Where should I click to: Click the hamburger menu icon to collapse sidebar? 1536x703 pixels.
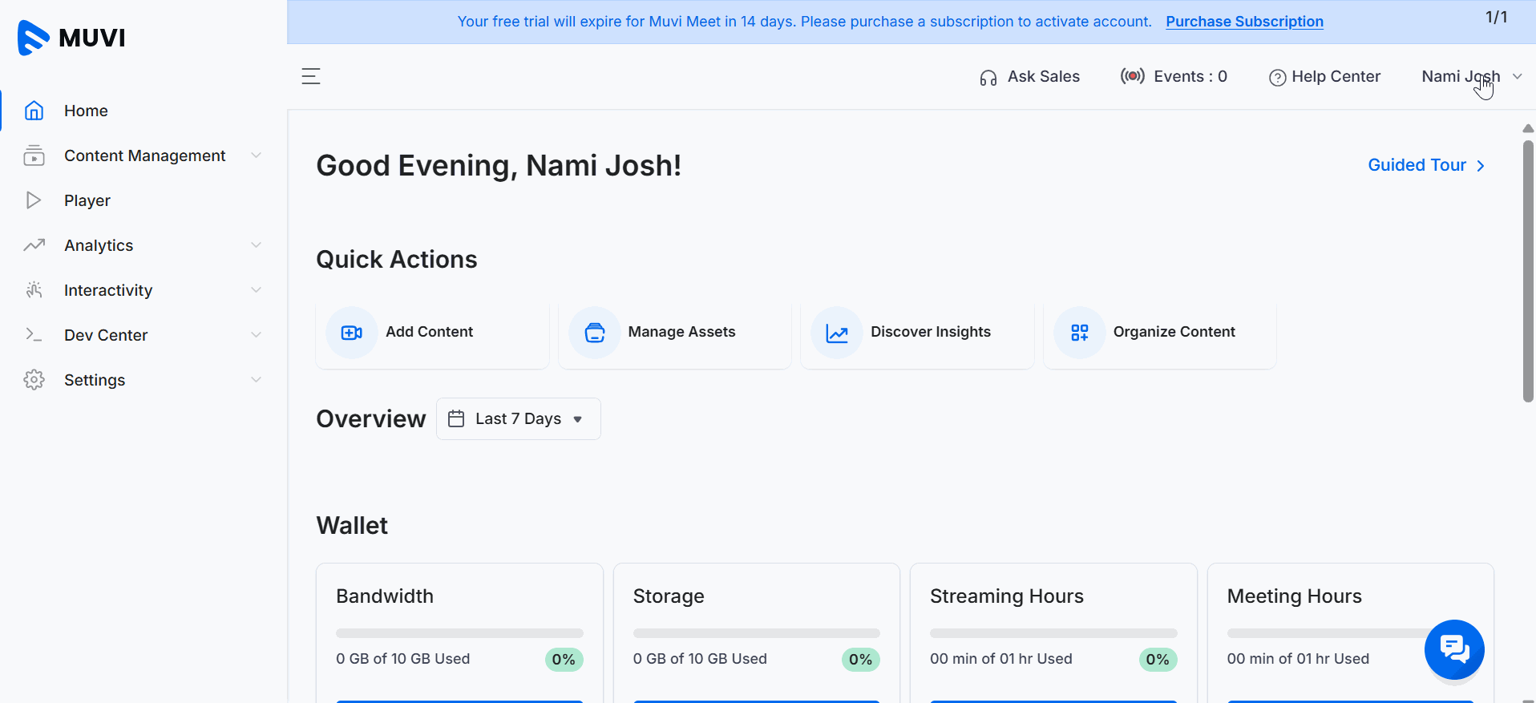[x=310, y=76]
